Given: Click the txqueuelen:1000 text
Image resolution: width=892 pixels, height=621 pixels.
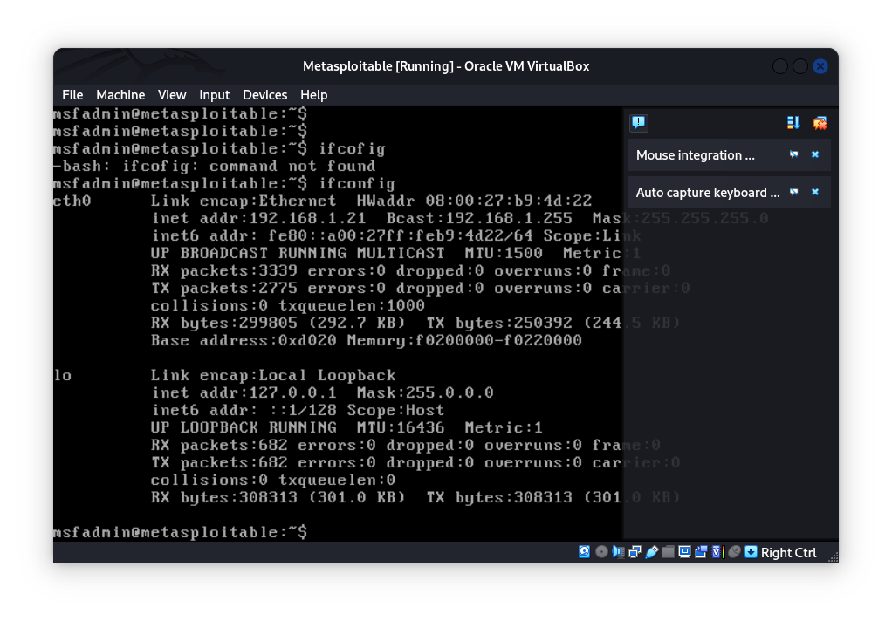Looking at the screenshot, I should tap(352, 305).
